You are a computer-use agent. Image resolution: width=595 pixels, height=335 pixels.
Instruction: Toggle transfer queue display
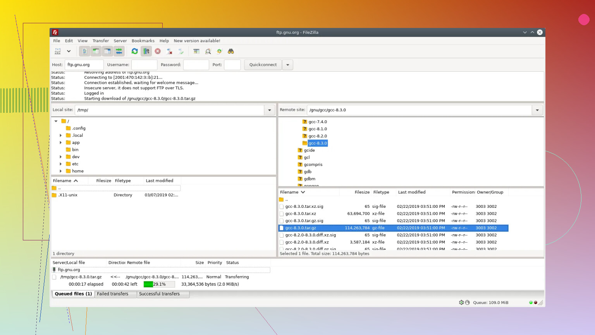(119, 51)
